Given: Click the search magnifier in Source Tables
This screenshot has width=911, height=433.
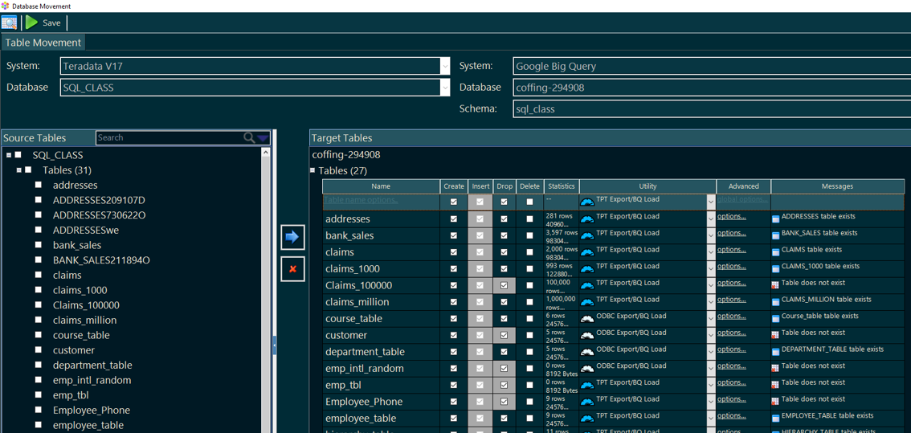Looking at the screenshot, I should [x=250, y=138].
